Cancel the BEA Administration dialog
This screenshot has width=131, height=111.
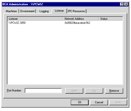click(99, 102)
